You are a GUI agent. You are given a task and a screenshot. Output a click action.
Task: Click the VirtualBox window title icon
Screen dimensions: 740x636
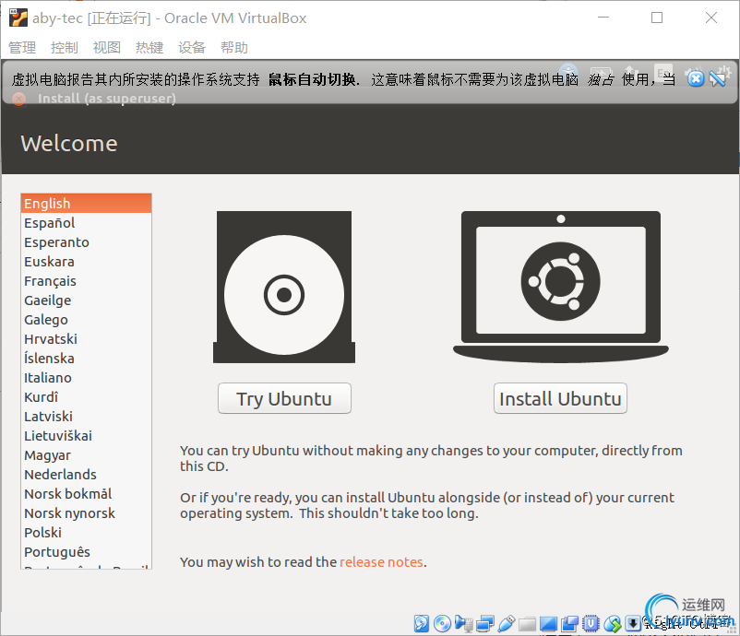(18, 18)
